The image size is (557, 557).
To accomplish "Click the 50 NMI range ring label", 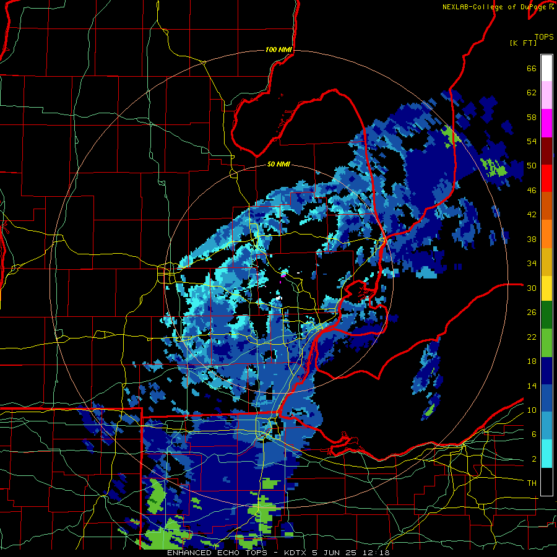I will 278,164.
